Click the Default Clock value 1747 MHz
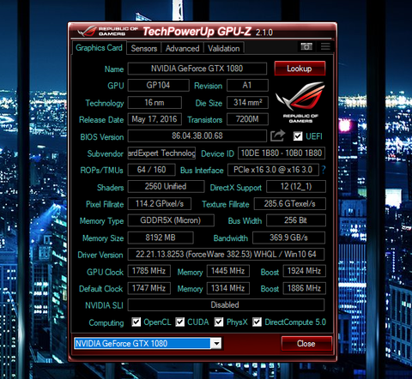 point(149,288)
